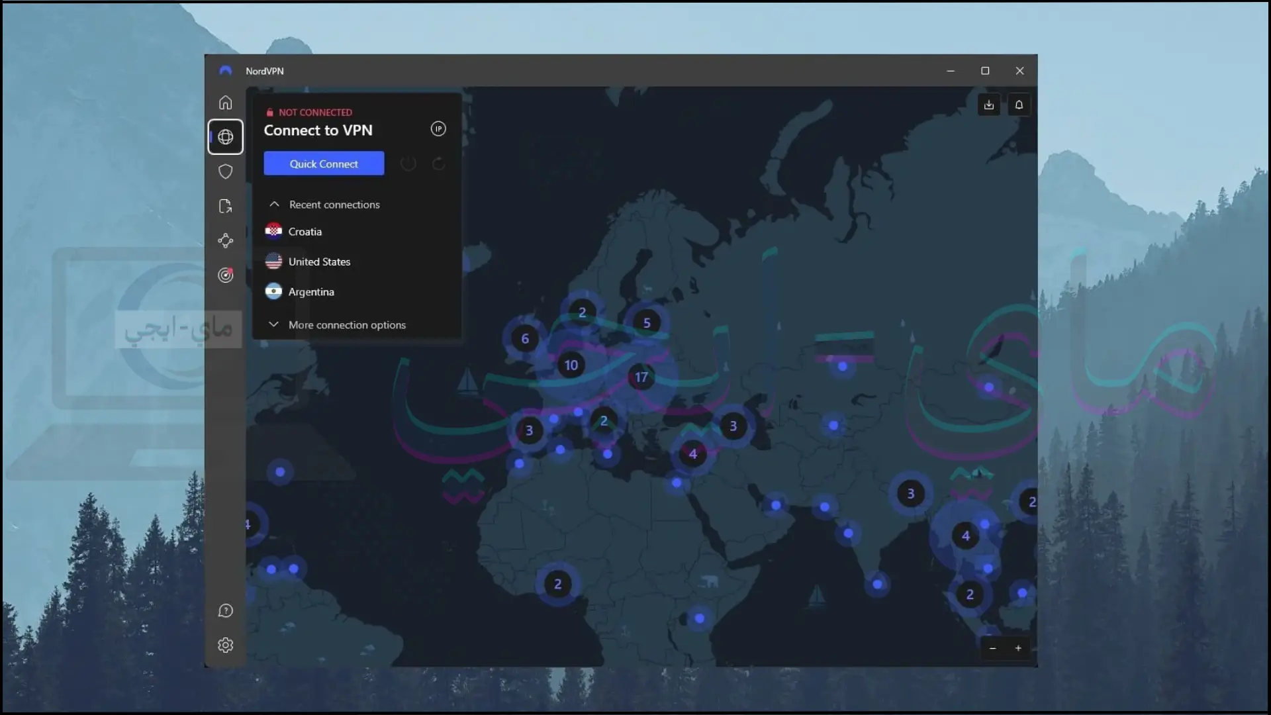Screen dimensions: 1271x715
Task: Click the globe/server map icon
Action: click(x=225, y=137)
